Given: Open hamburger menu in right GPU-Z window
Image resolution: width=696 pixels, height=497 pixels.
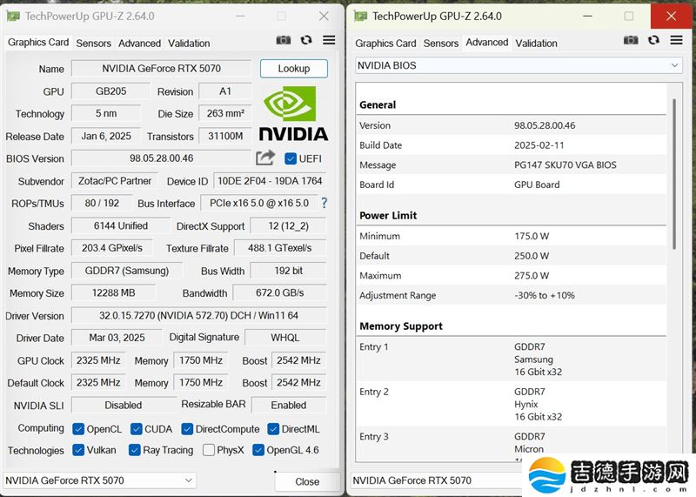Looking at the screenshot, I should [x=677, y=40].
